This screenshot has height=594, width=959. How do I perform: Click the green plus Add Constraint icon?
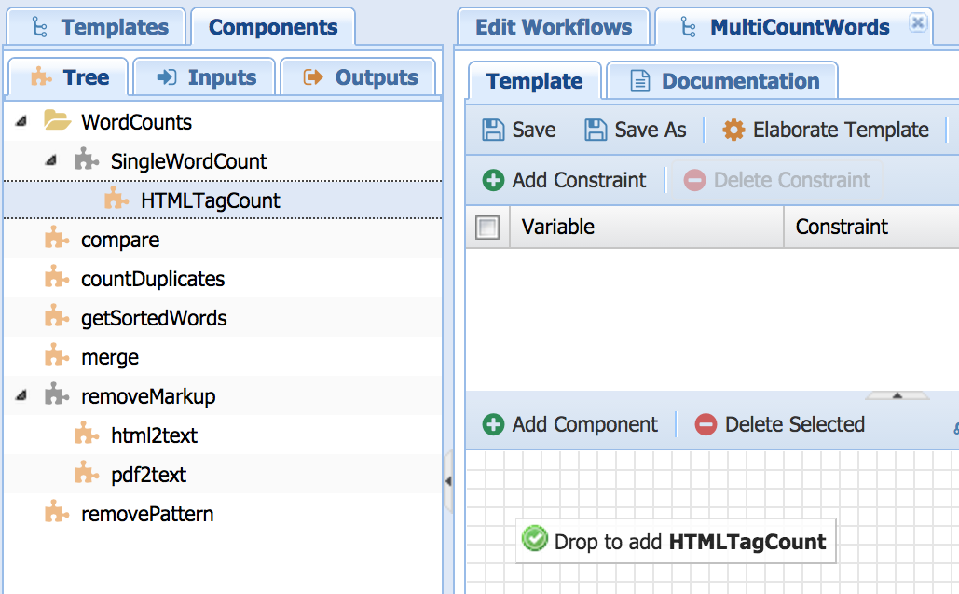click(493, 180)
